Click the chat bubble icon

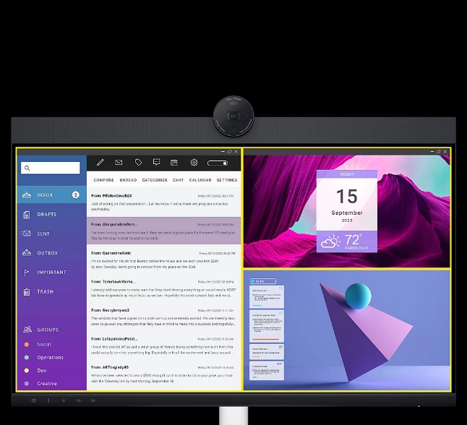pyautogui.click(x=156, y=162)
